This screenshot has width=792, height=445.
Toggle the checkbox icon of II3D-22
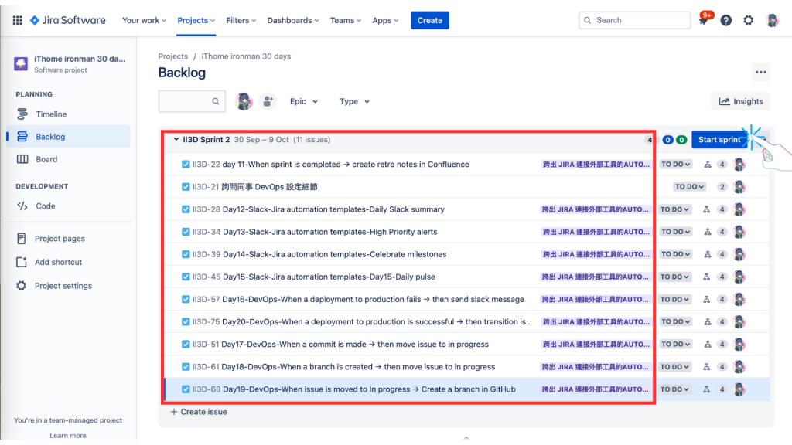(x=186, y=165)
